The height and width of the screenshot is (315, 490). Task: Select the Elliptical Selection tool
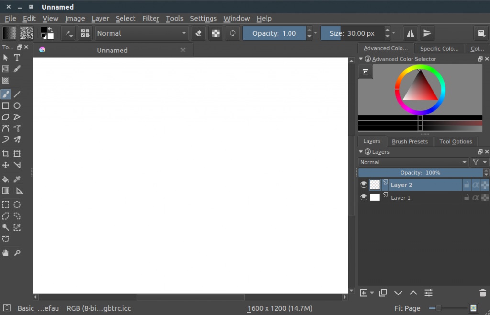click(17, 205)
